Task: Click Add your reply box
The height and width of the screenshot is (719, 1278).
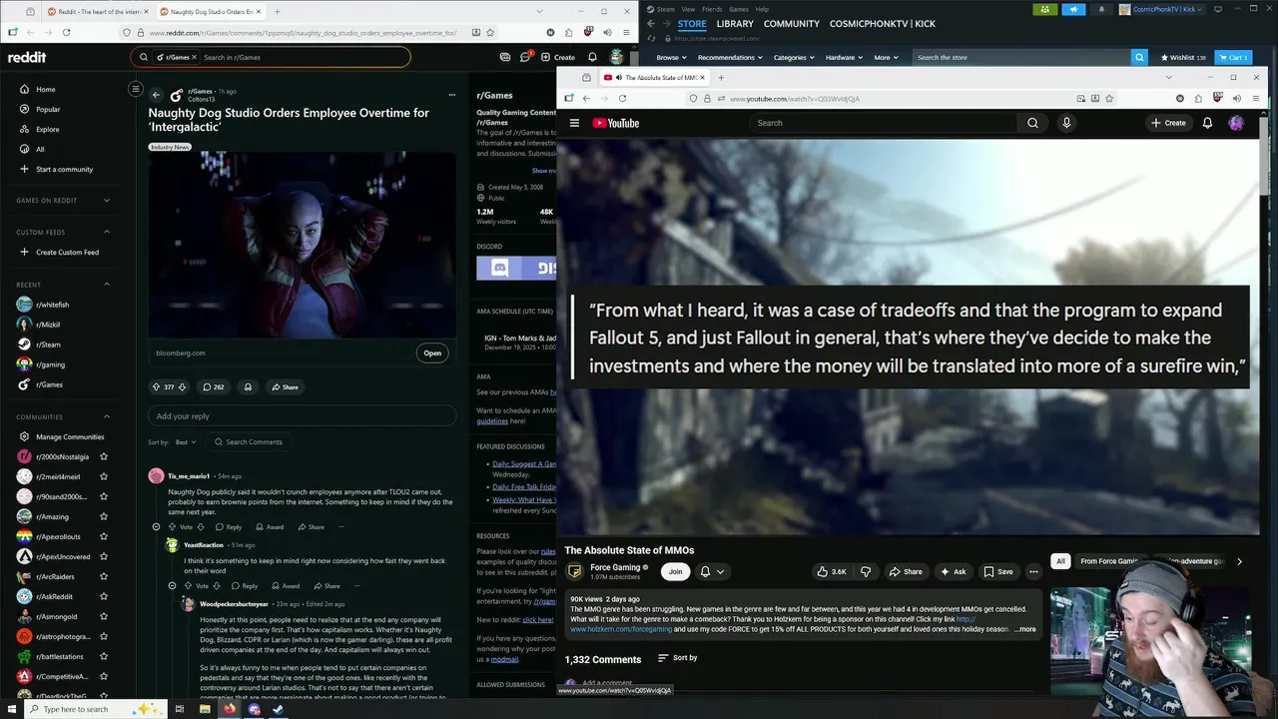Action: [x=302, y=415]
